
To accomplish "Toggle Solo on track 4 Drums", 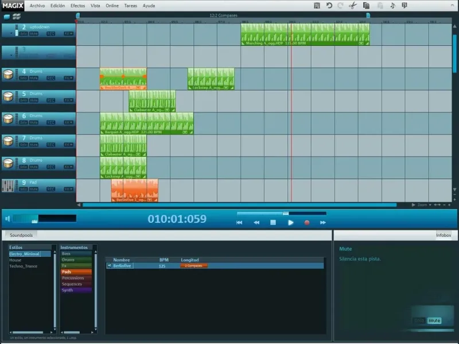I will (x=24, y=78).
